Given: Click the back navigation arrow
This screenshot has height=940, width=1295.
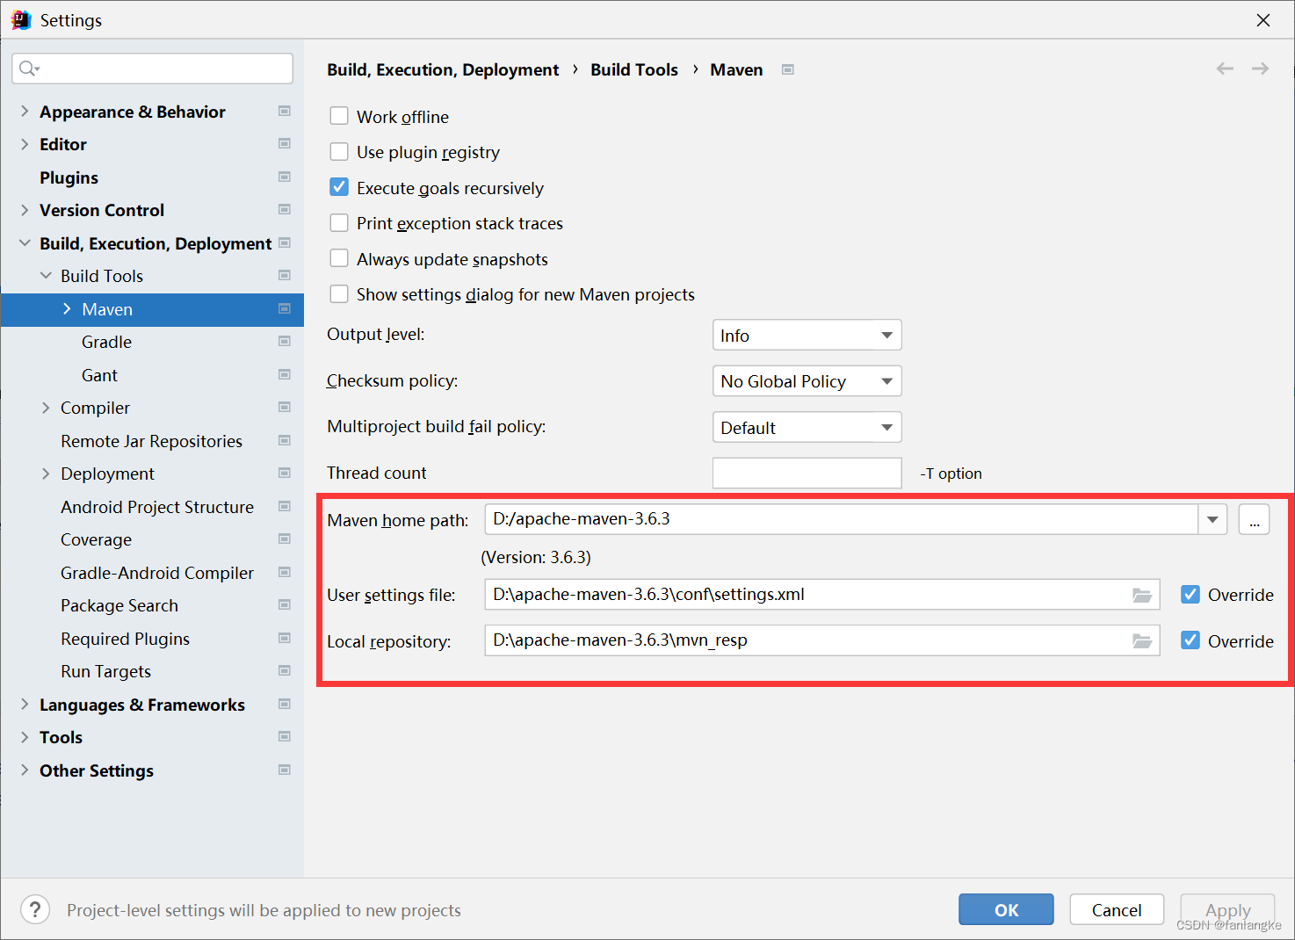Looking at the screenshot, I should tap(1225, 69).
